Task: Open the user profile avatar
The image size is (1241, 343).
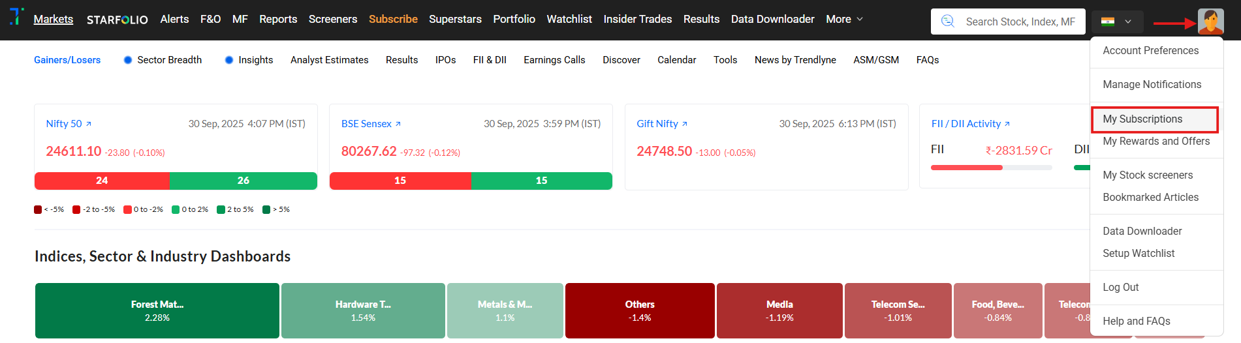Action: 1210,22
